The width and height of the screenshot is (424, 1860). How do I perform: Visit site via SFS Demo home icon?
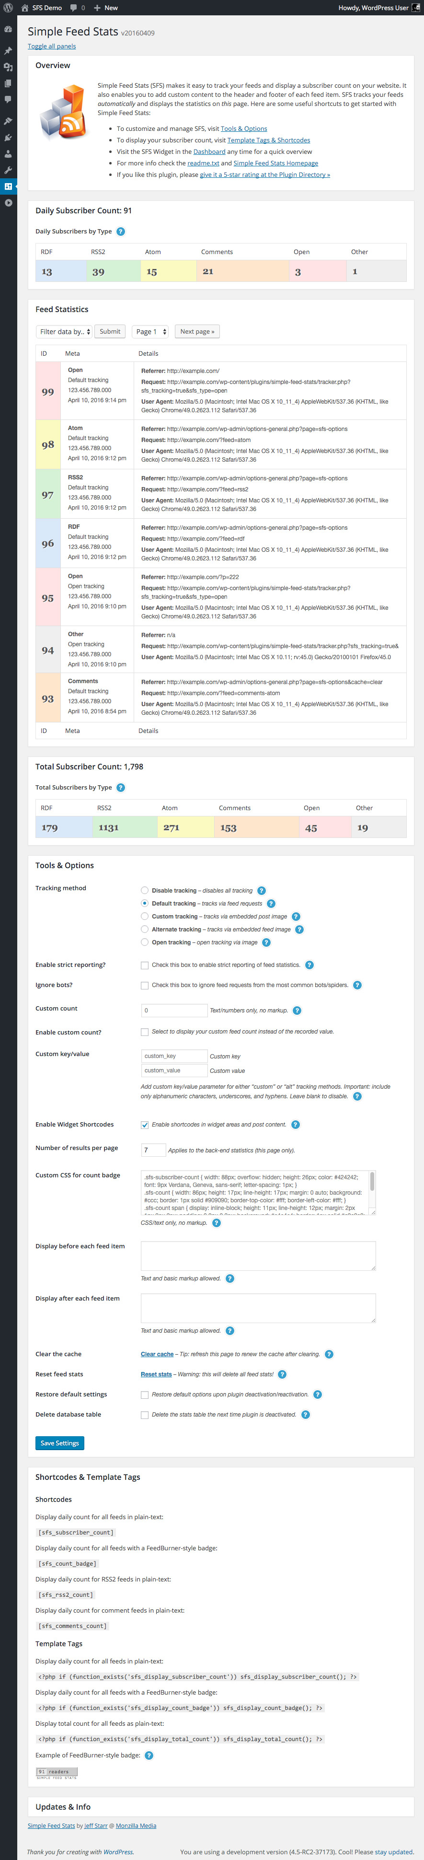point(25,8)
